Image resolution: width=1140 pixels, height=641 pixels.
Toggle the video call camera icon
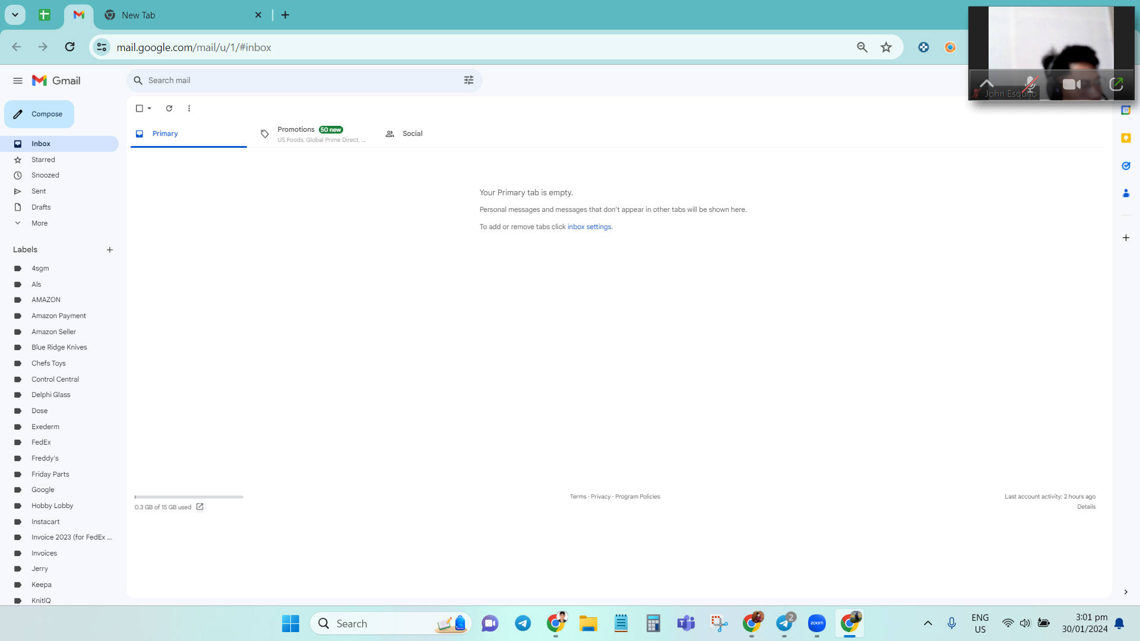(1071, 84)
